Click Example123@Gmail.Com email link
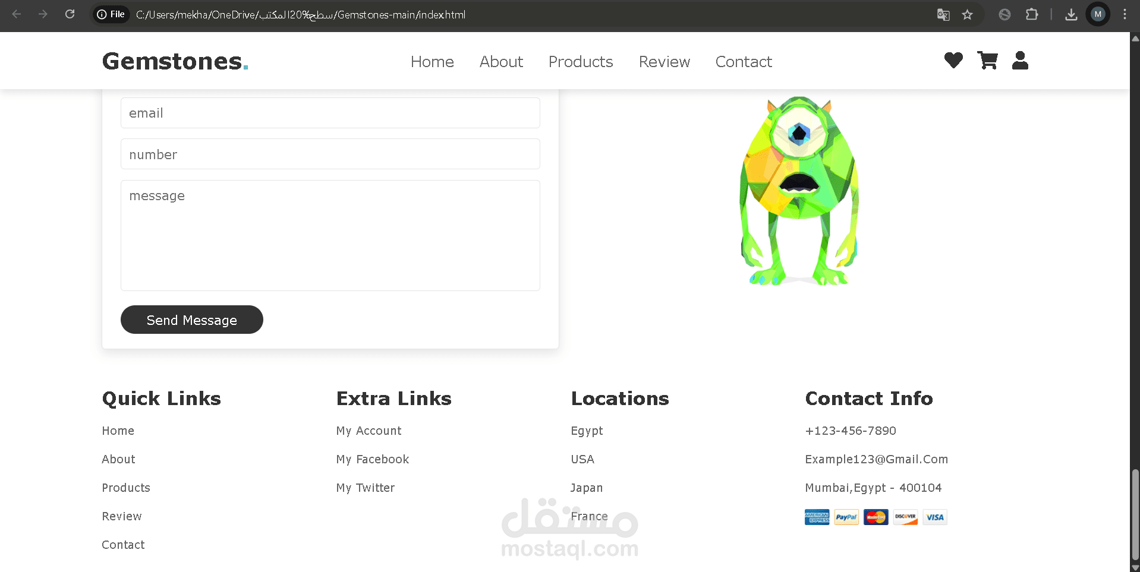This screenshot has width=1140, height=572. pos(877,459)
